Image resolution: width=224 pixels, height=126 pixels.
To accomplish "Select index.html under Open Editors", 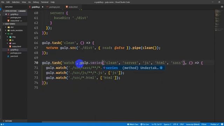I will pyautogui.click(x=14, y=21).
